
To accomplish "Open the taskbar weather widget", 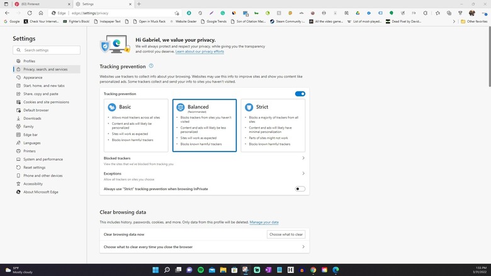I will coord(19,270).
